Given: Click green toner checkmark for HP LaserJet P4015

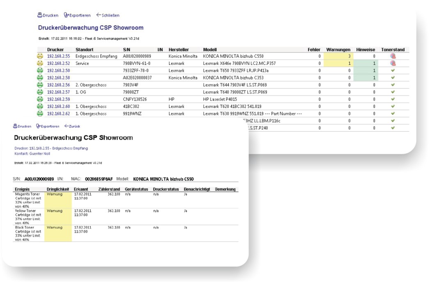Looking at the screenshot, I should pos(393,99).
